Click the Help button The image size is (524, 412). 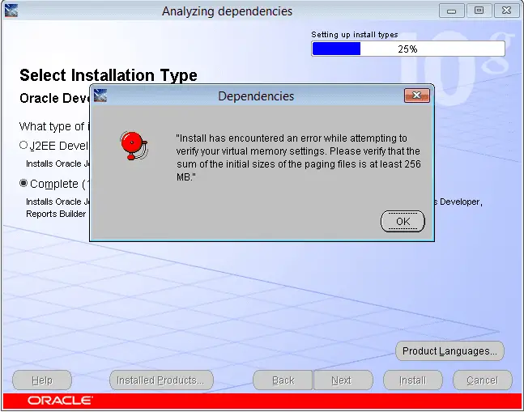pos(42,380)
